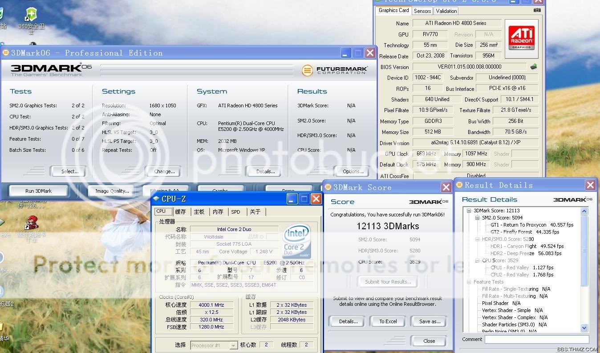Image resolution: width=600 pixels, height=353 pixels.
Task: Click CPU-Z core speed value 4000.1 MHz
Action: coord(211,305)
